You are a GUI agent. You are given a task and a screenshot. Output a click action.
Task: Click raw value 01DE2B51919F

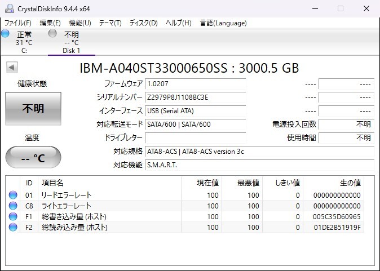pyautogui.click(x=337, y=227)
